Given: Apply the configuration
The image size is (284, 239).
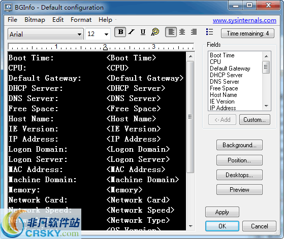Looking at the screenshot, I should click(x=222, y=212).
